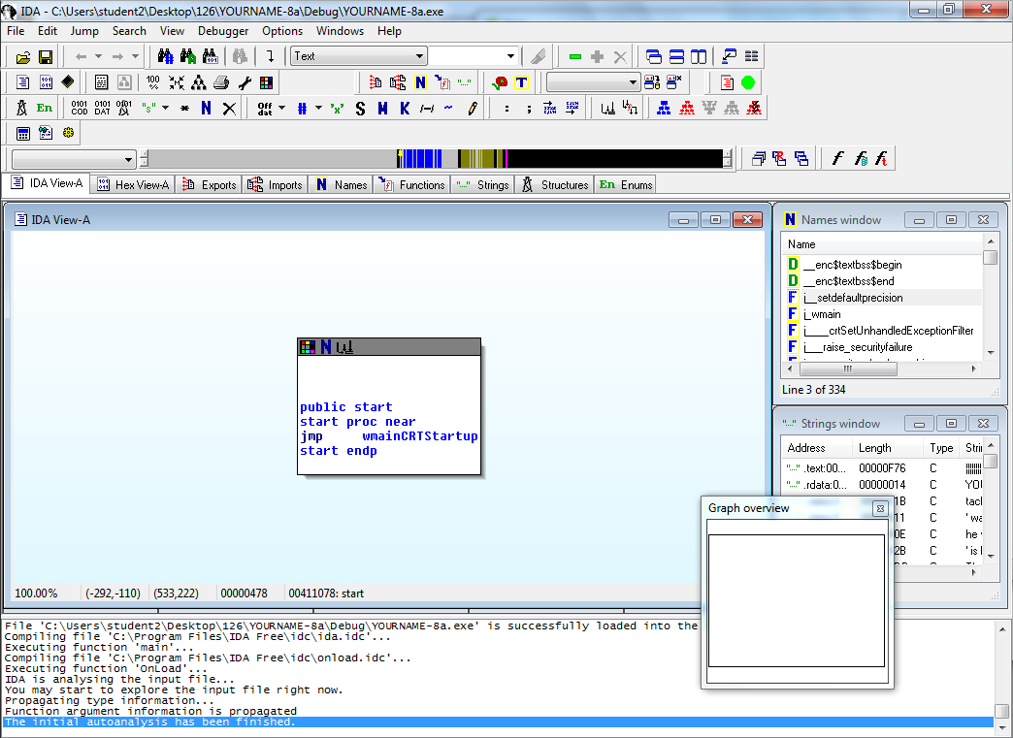Screen dimensions: 1013x738
Task: Click the color grid icon in the toolbar
Action: pos(266,82)
